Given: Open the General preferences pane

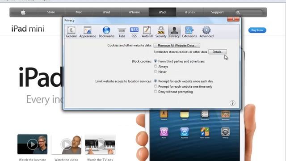Looking at the screenshot, I should click(x=71, y=32).
